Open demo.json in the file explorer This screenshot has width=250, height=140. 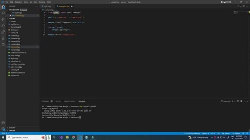[x=14, y=30]
